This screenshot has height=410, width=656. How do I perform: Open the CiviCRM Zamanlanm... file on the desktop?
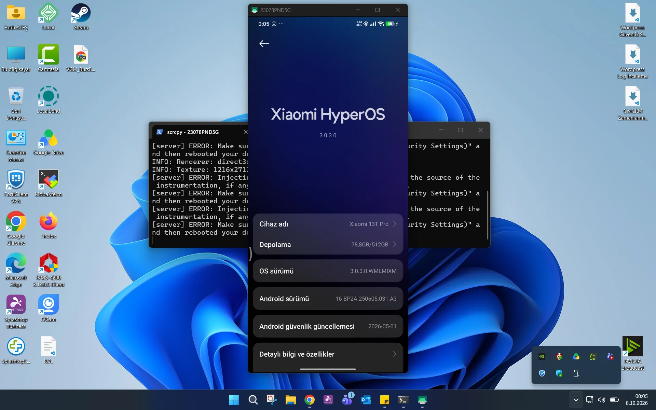[632, 103]
